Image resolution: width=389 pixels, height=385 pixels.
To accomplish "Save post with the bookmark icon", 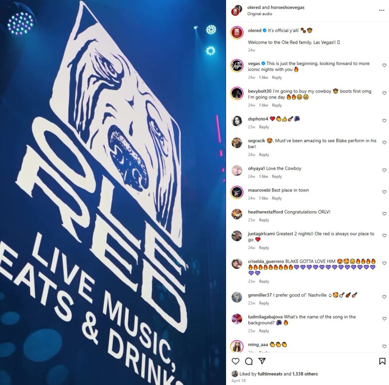I will coord(382,361).
